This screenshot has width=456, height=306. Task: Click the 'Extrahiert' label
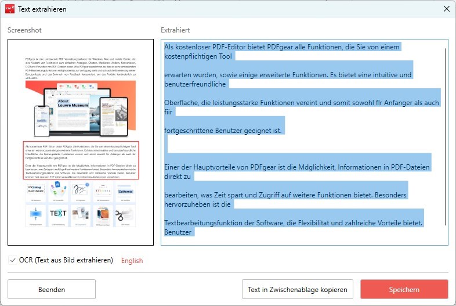175,30
